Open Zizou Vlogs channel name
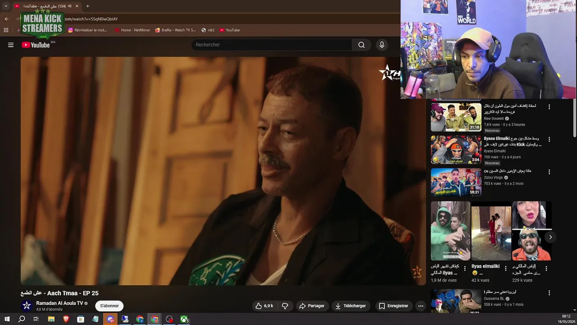577x325 pixels. [x=494, y=178]
